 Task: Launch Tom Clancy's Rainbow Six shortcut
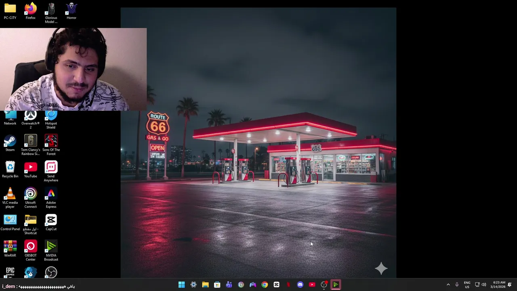tap(30, 145)
